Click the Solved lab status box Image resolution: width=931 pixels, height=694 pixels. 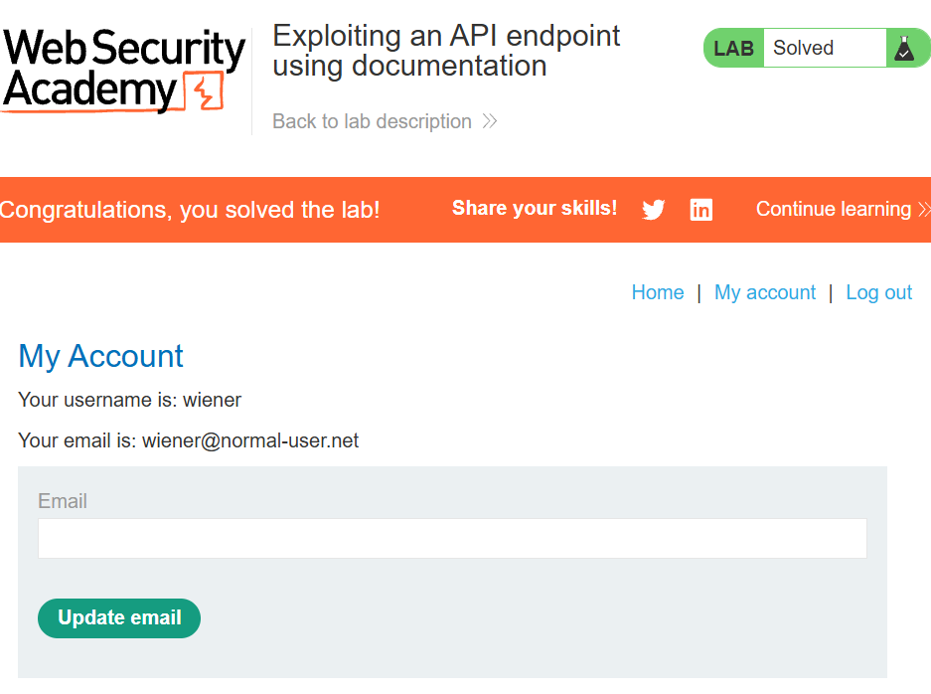[824, 48]
